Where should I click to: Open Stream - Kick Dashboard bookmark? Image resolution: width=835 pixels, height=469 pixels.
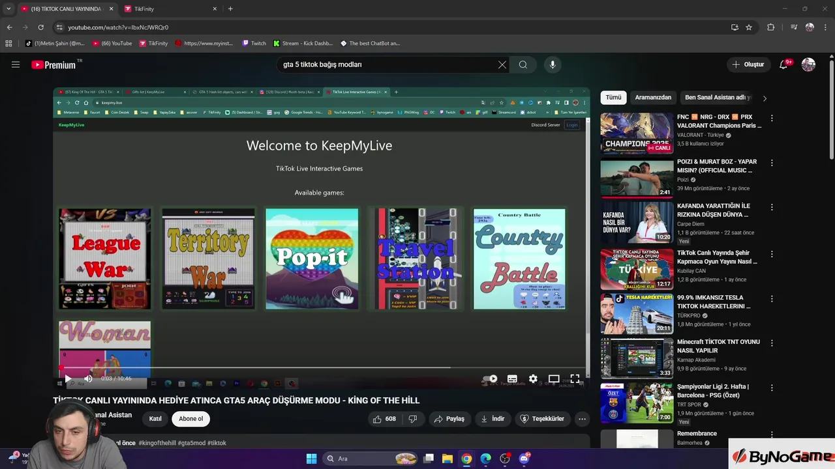[x=303, y=44]
